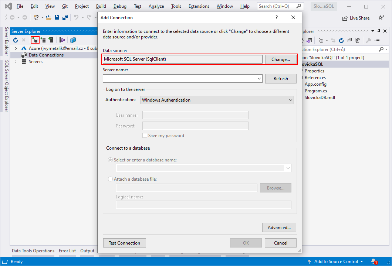This screenshot has height=266, width=392.
Task: Click the Change... data source button
Action: tap(280, 59)
